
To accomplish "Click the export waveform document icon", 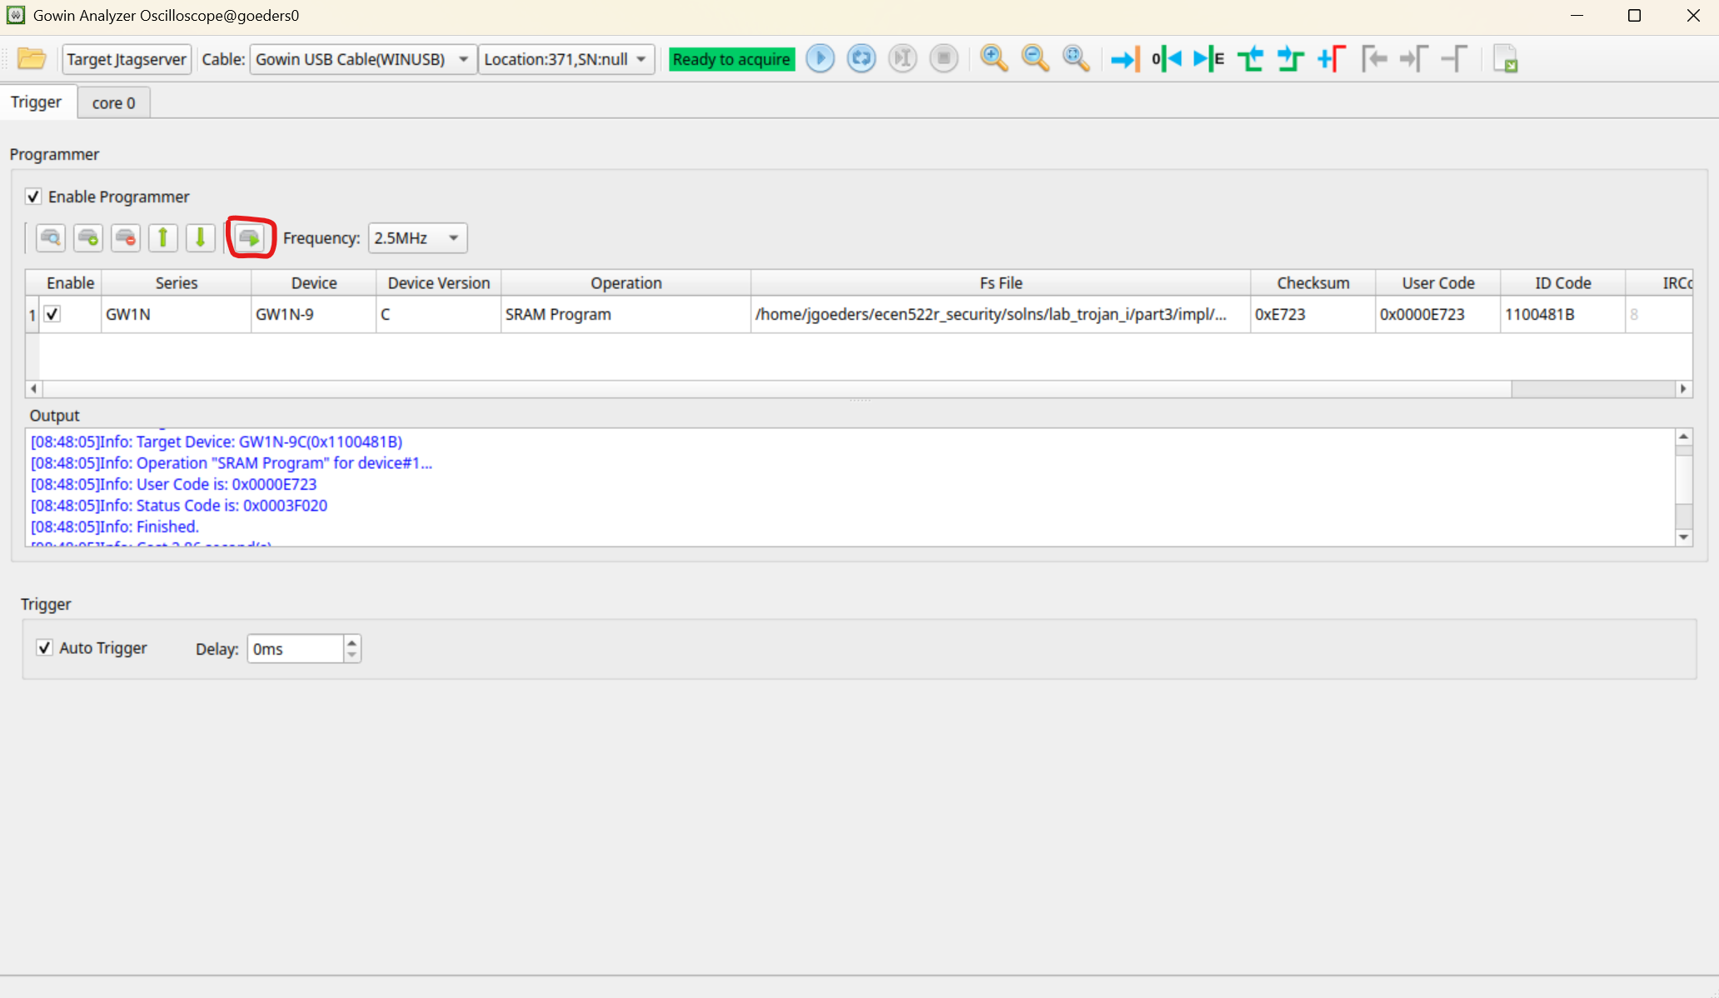I will point(1505,59).
